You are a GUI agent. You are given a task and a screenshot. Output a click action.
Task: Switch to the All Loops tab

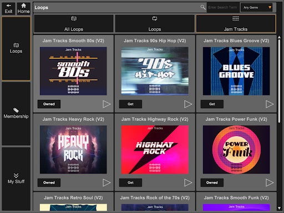74,24
